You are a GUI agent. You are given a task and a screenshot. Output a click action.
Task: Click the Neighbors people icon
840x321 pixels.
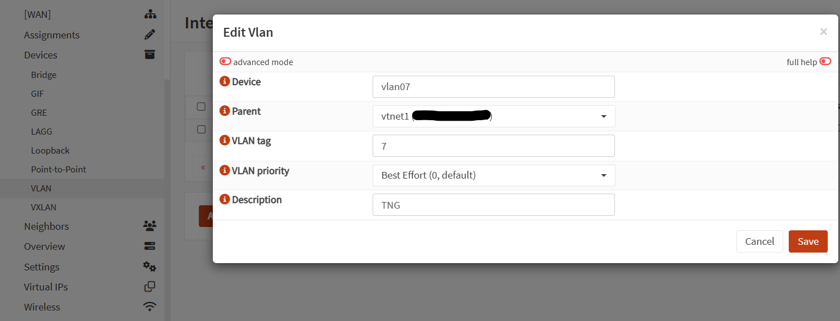tap(149, 226)
